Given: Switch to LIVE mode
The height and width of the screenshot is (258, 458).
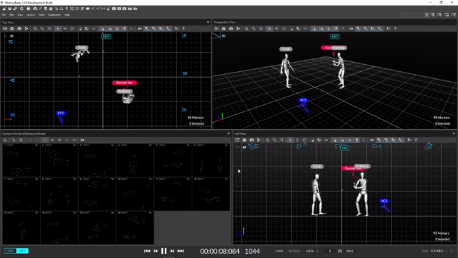Looking at the screenshot, I should 11,251.
